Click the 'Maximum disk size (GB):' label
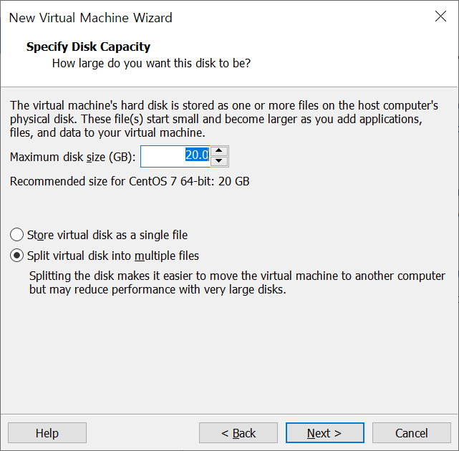459x451 pixels. [72, 157]
